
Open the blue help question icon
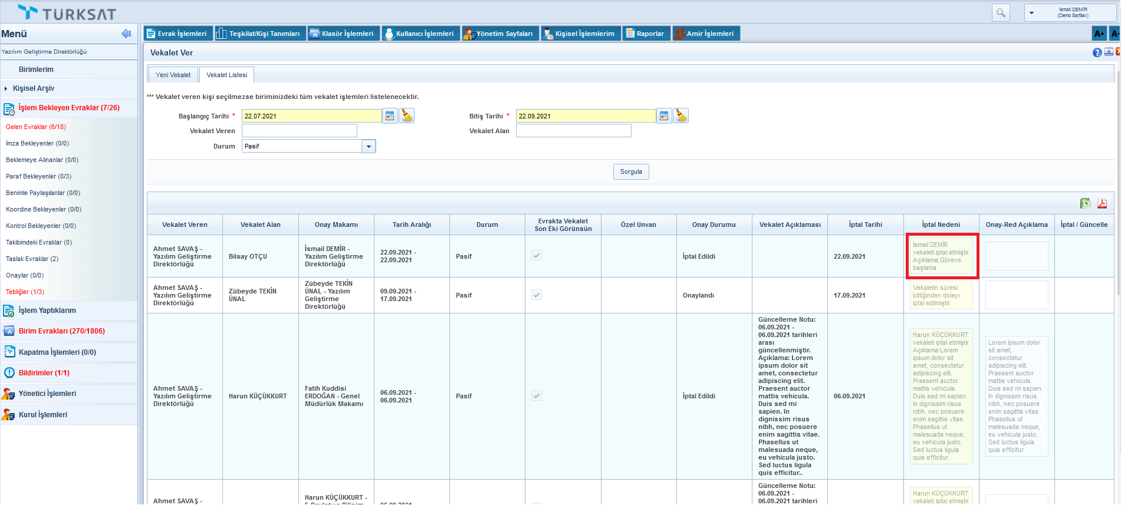(x=1097, y=52)
